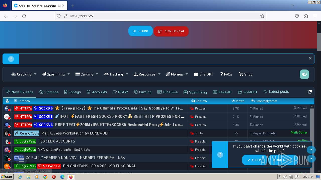Open the floating hamburger menu button
The height and width of the screenshot is (180, 321).
[x=22, y=160]
